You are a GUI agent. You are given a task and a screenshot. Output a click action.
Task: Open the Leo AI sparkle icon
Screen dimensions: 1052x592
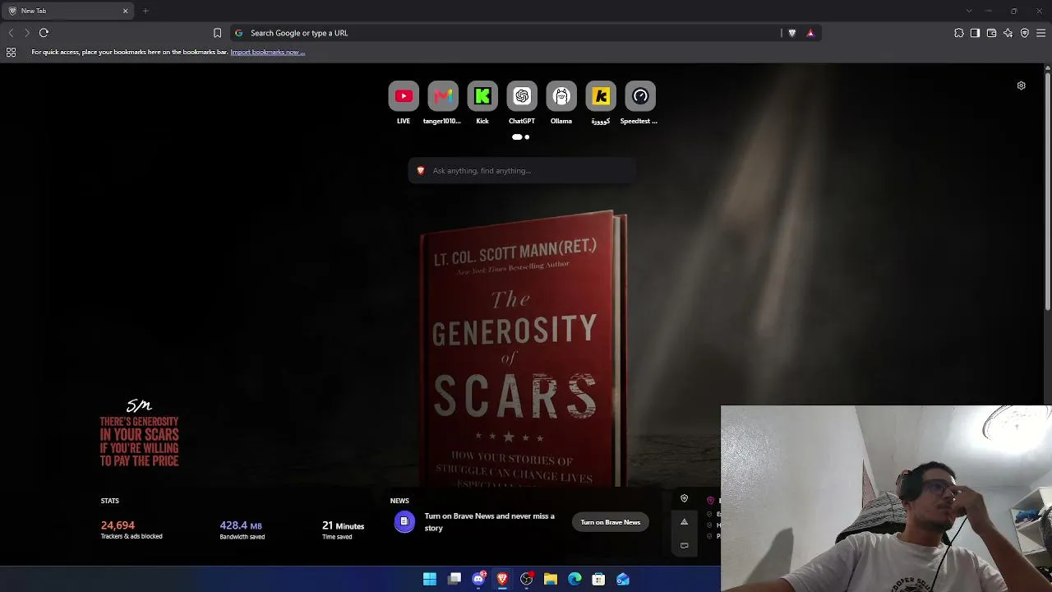[x=1008, y=33]
